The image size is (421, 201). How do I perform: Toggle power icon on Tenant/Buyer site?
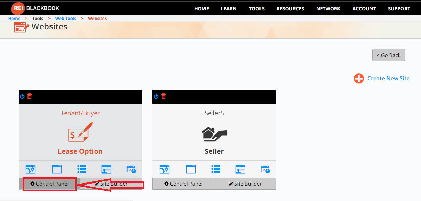(x=22, y=96)
